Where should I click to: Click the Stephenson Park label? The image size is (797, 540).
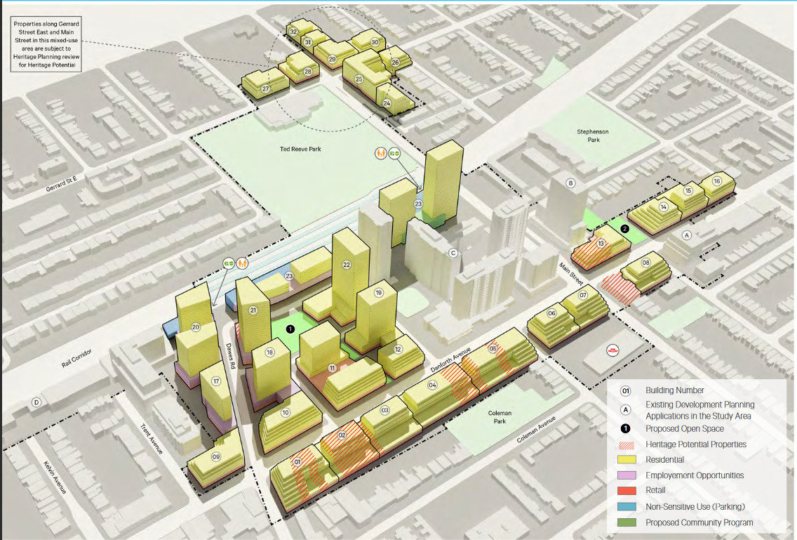point(589,136)
